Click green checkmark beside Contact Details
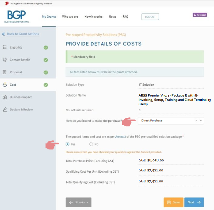Viewport: 214px width, 210px height. (46, 60)
